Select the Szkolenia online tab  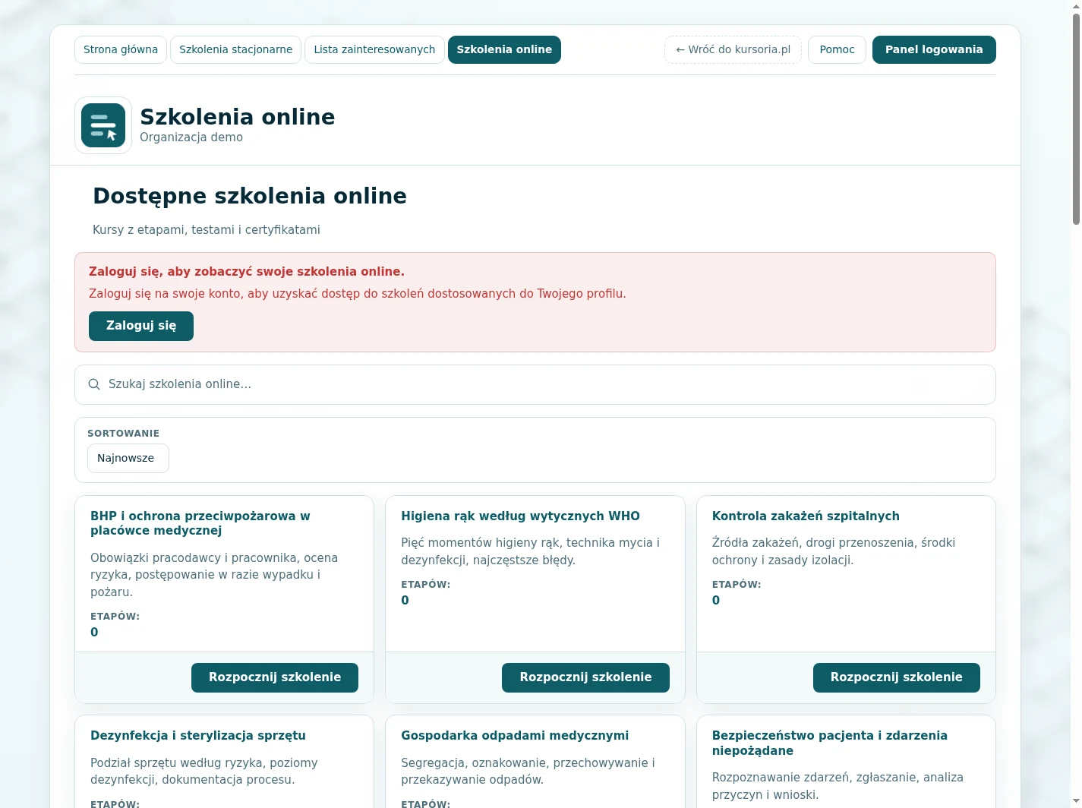504,49
